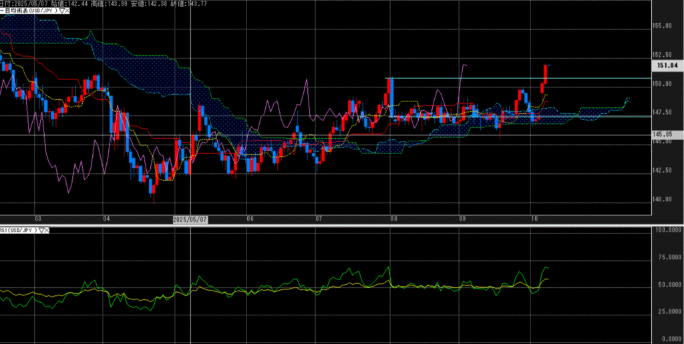Viewport: 684px width, 344px height.
Task: Click the 10 date label on time axis
Action: click(534, 219)
